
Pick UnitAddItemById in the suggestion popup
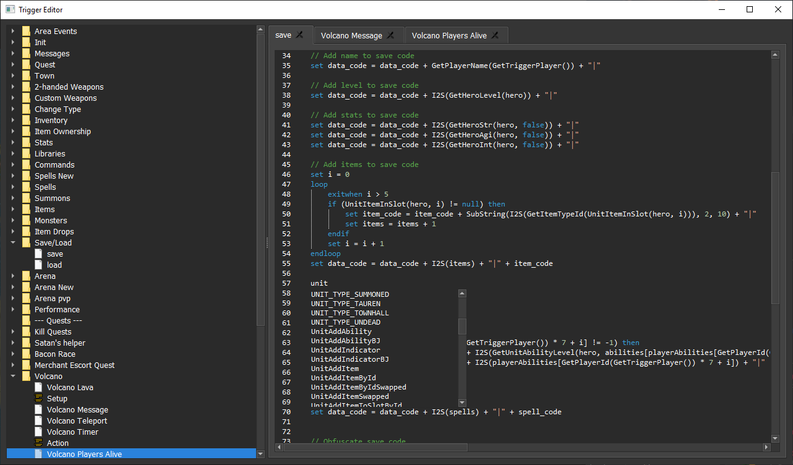point(343,378)
